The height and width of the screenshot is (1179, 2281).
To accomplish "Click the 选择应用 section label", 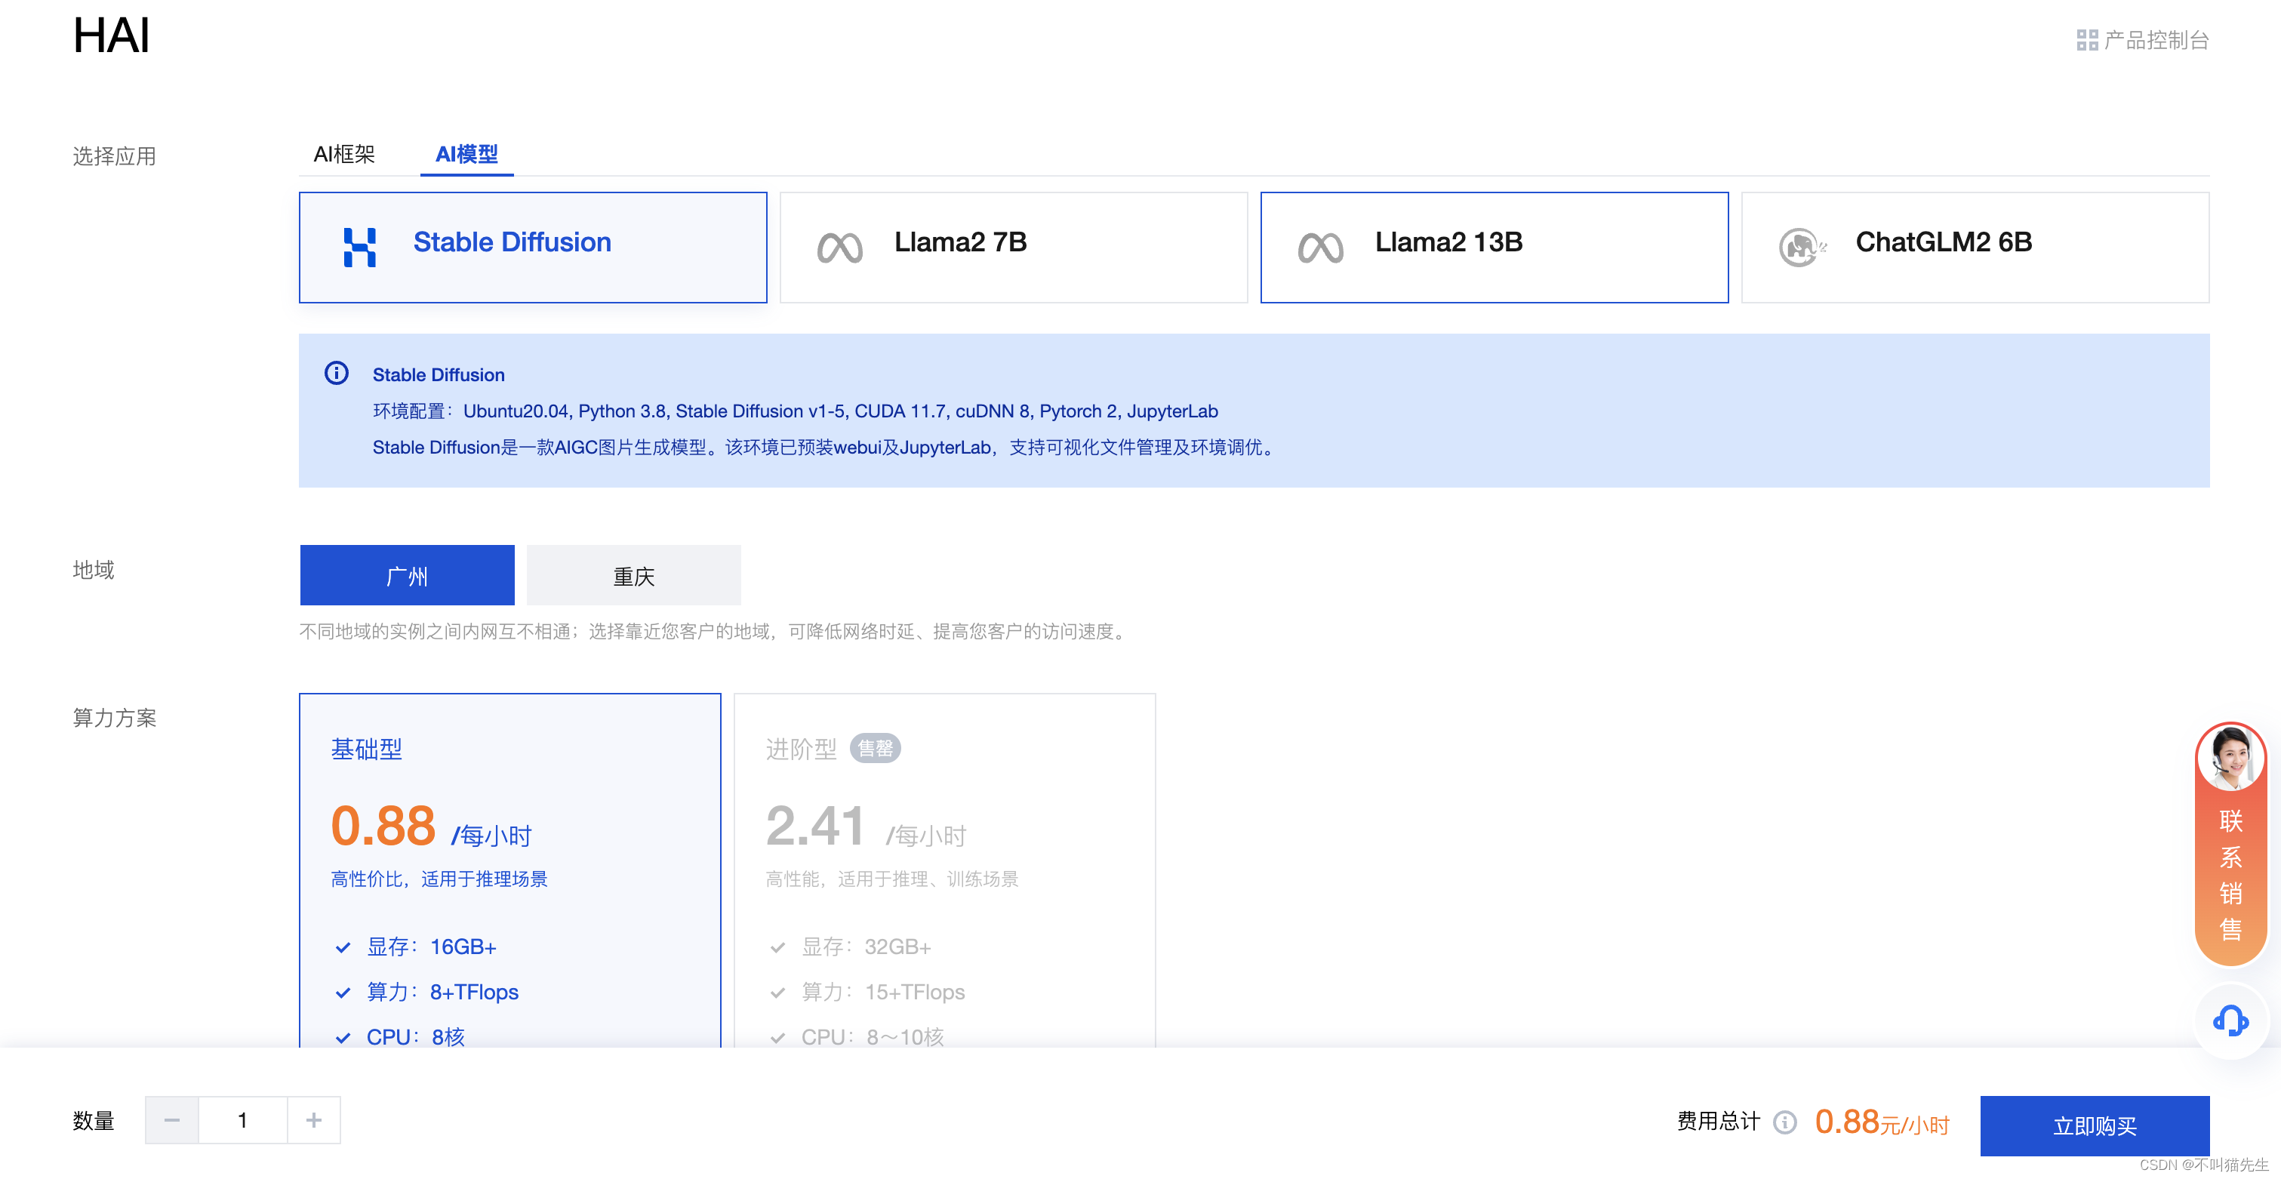I will pyautogui.click(x=114, y=157).
